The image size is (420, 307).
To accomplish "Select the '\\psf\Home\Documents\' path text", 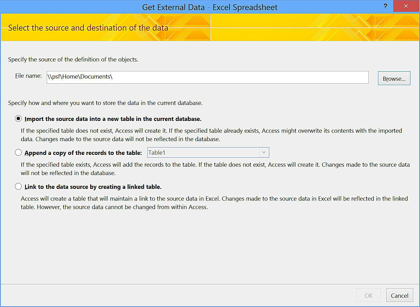I will coord(80,77).
